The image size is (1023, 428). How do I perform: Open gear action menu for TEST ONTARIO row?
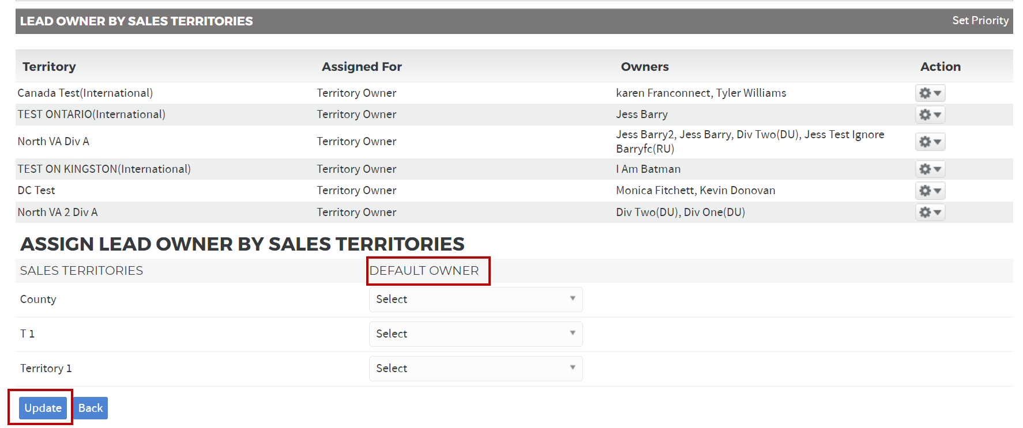930,115
